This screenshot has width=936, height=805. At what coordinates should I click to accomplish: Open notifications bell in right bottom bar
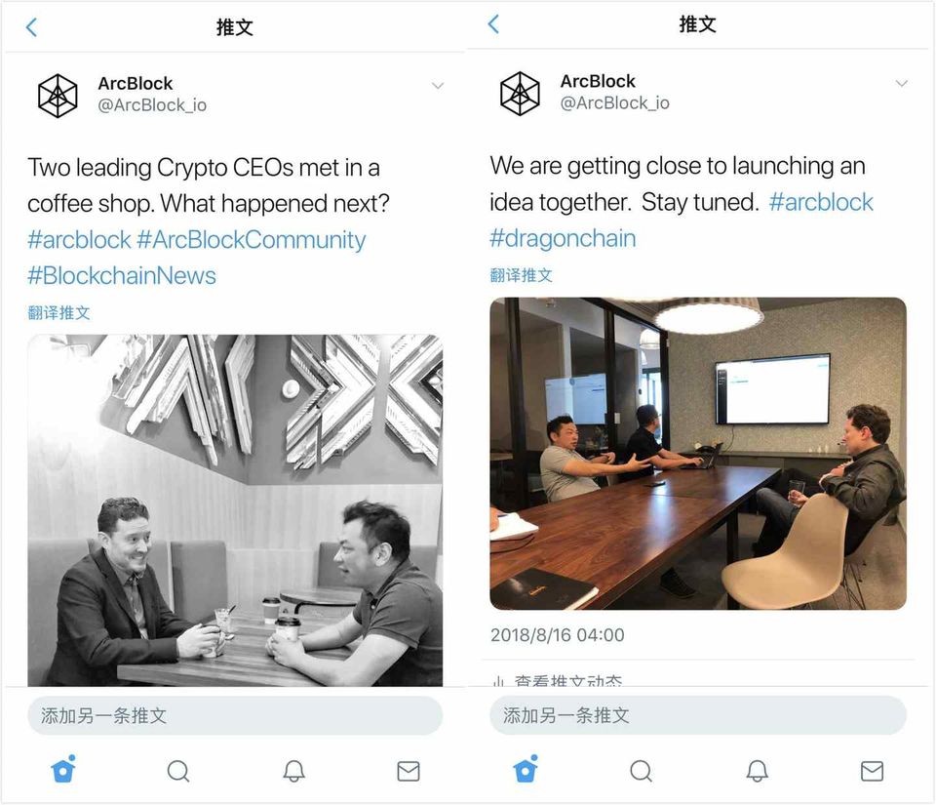(757, 771)
